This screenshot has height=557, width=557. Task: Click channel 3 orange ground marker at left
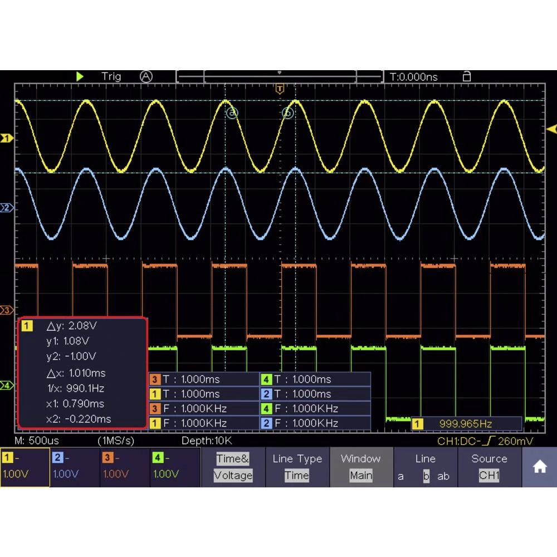pos(7,310)
